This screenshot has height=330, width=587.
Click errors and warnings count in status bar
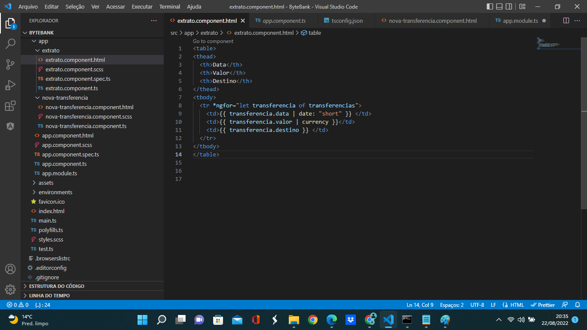click(x=17, y=305)
